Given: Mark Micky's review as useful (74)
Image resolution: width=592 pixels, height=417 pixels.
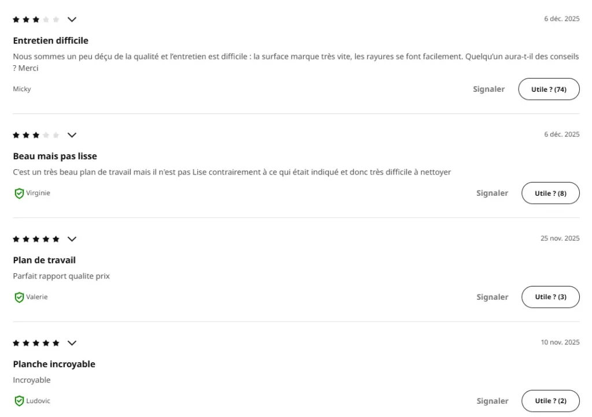Looking at the screenshot, I should (548, 90).
